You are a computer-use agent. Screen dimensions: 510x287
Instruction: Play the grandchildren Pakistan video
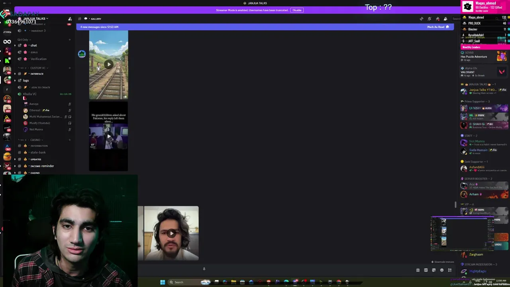tap(108, 136)
